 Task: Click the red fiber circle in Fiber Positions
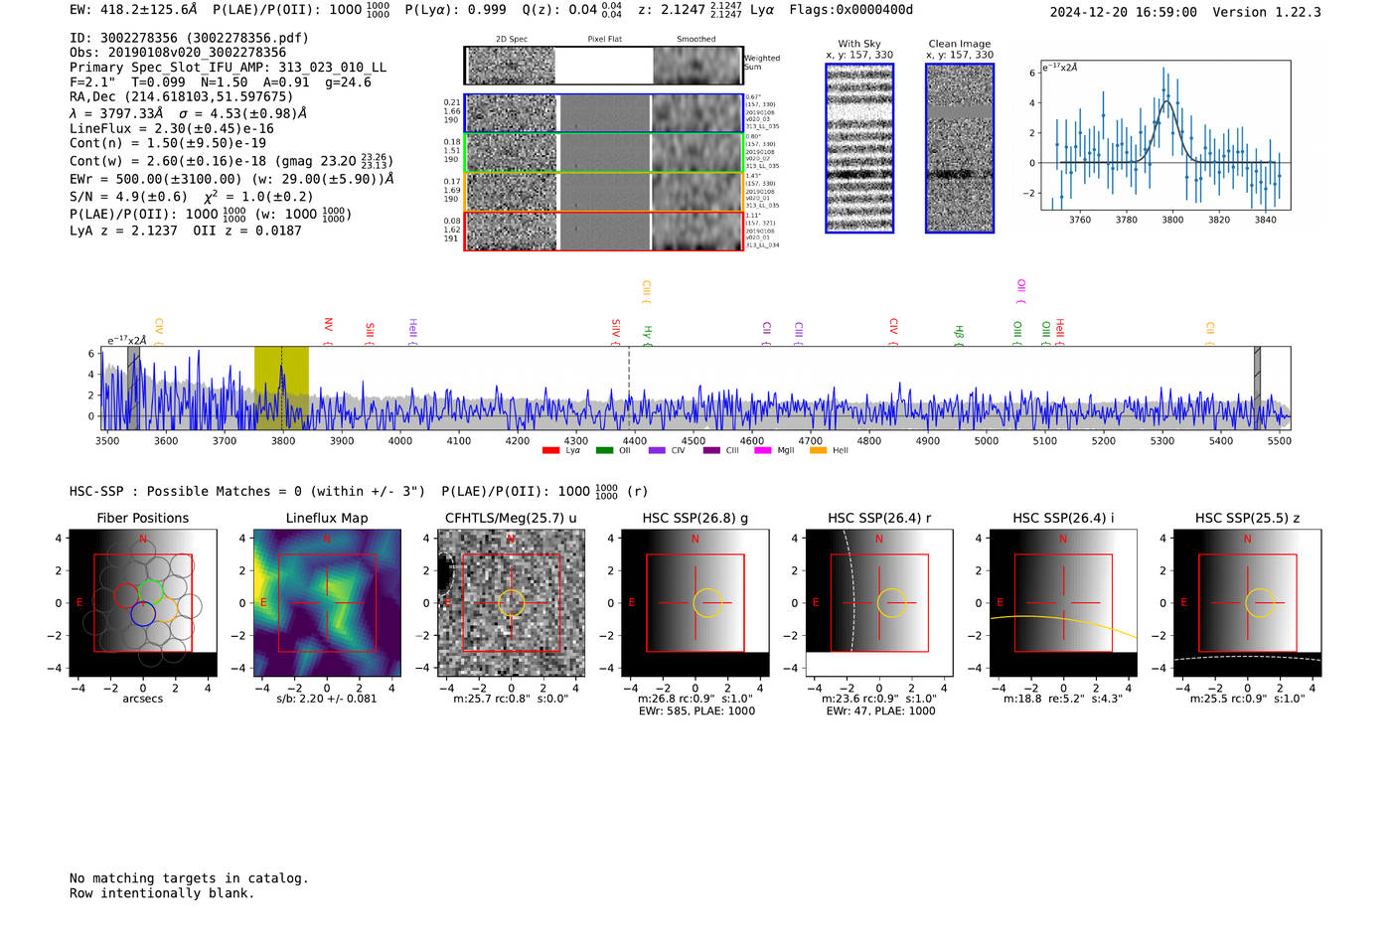126,596
